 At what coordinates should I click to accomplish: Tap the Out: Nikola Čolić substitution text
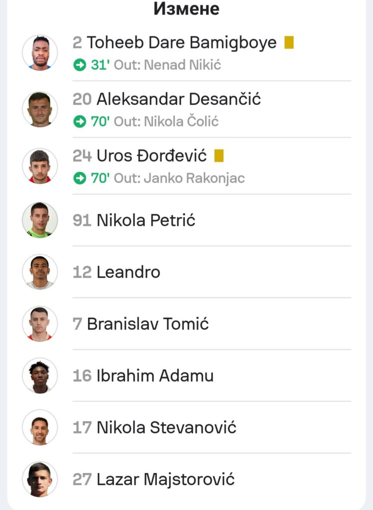166,122
